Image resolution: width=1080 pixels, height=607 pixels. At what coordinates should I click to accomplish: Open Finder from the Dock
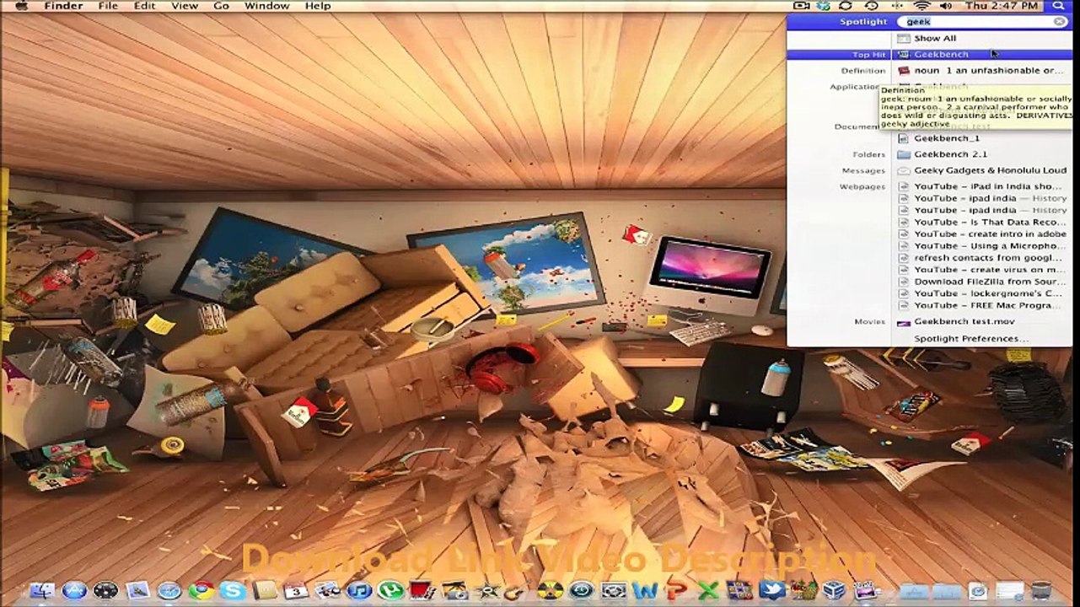pyautogui.click(x=40, y=590)
